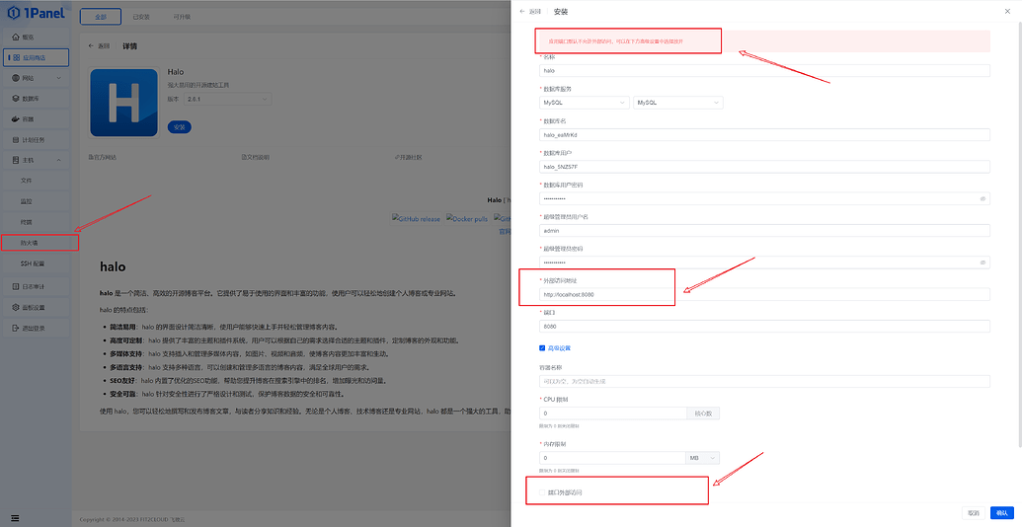Click the admin superuser name field

[x=764, y=231]
